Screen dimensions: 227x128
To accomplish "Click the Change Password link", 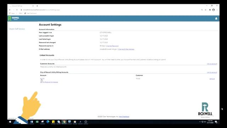I will pos(112,46).
